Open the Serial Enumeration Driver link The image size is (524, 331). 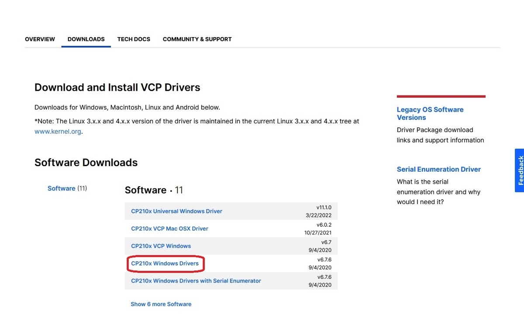[x=439, y=169]
